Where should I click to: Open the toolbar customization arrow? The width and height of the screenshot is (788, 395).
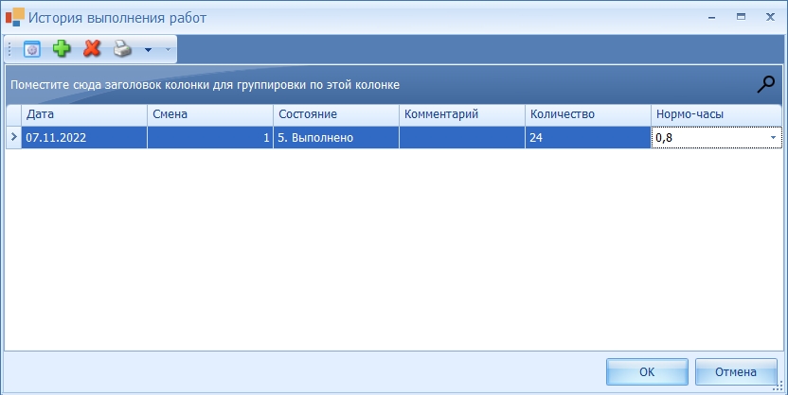pyautogui.click(x=168, y=50)
